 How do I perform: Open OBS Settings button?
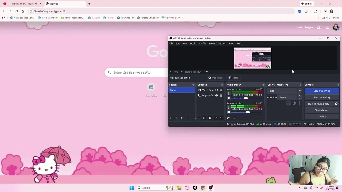[322, 117]
